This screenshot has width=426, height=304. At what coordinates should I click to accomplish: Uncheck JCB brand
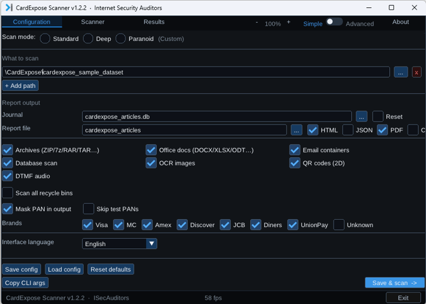coord(225,225)
